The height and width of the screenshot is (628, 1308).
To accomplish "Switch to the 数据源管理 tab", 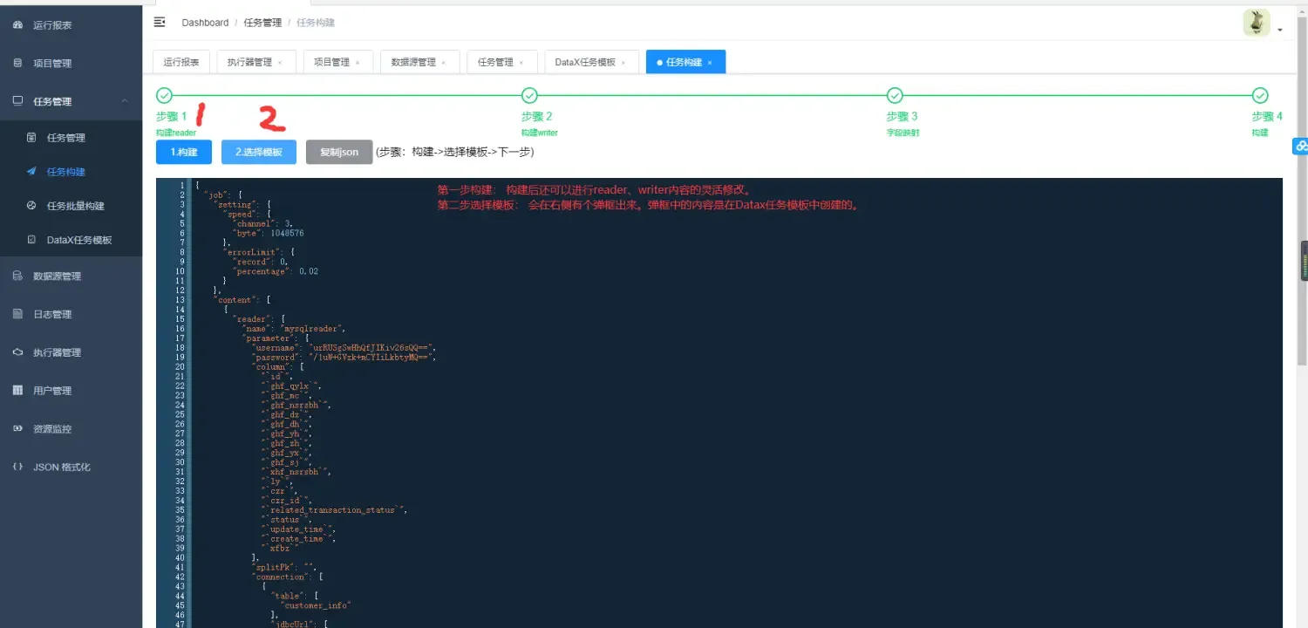I will click(x=412, y=61).
